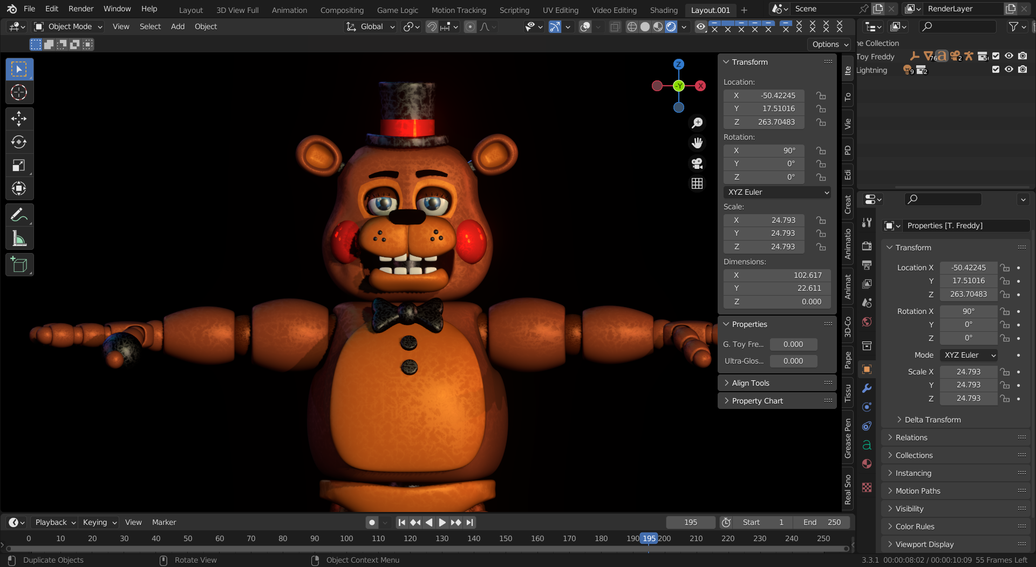Select the Rotate tool

pos(19,142)
